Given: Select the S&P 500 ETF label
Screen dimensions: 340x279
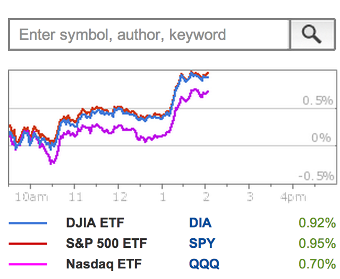Looking at the screenshot, I should coord(106,243).
